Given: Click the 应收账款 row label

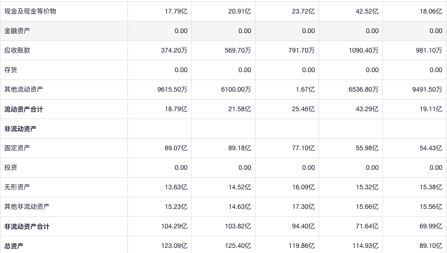Looking at the screenshot, I should click(x=17, y=50).
